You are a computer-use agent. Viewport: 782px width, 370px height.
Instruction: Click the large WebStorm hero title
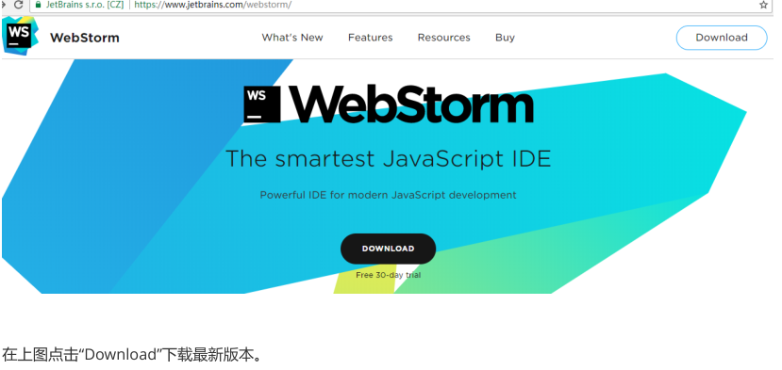[411, 105]
